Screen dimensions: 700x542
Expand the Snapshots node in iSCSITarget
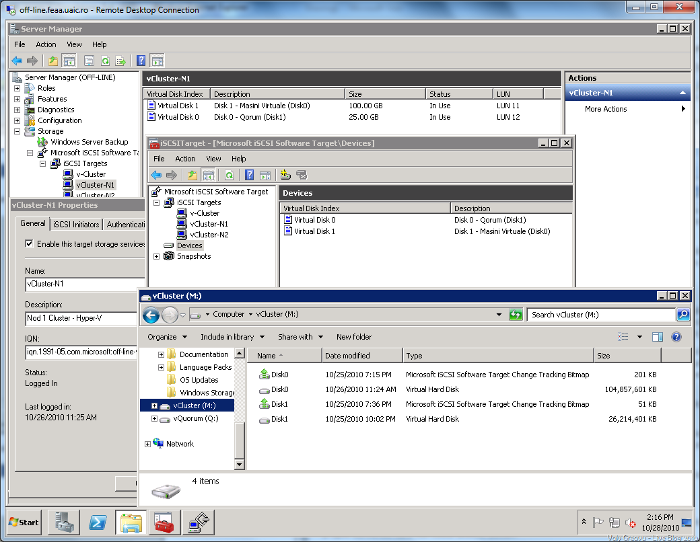[157, 256]
